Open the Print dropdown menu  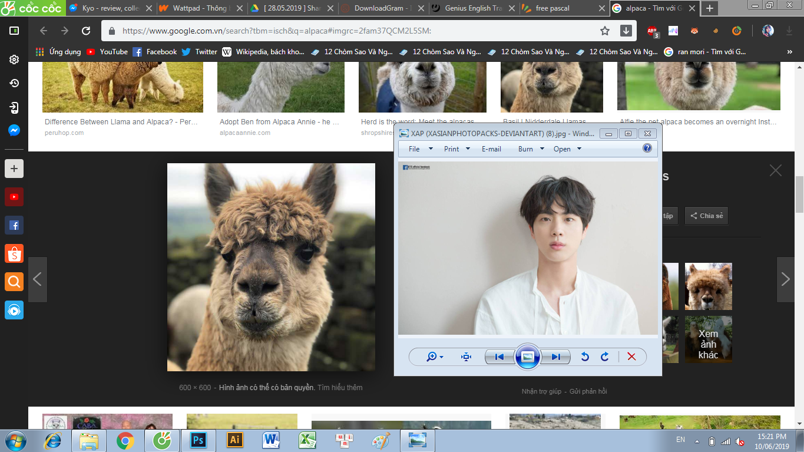pos(457,149)
